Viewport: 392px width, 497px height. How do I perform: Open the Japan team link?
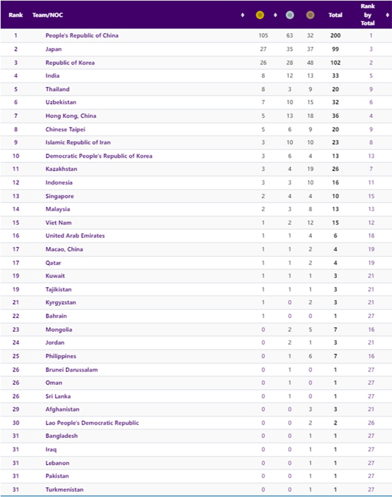(x=53, y=49)
